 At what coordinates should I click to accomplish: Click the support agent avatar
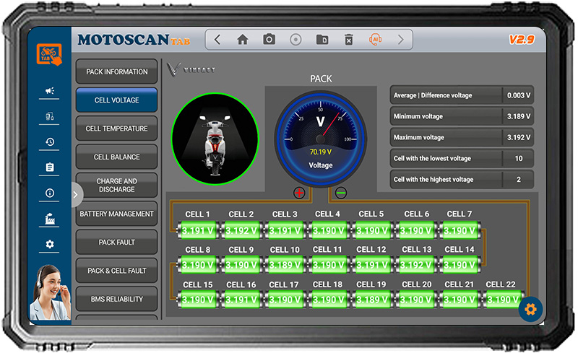coord(50,292)
